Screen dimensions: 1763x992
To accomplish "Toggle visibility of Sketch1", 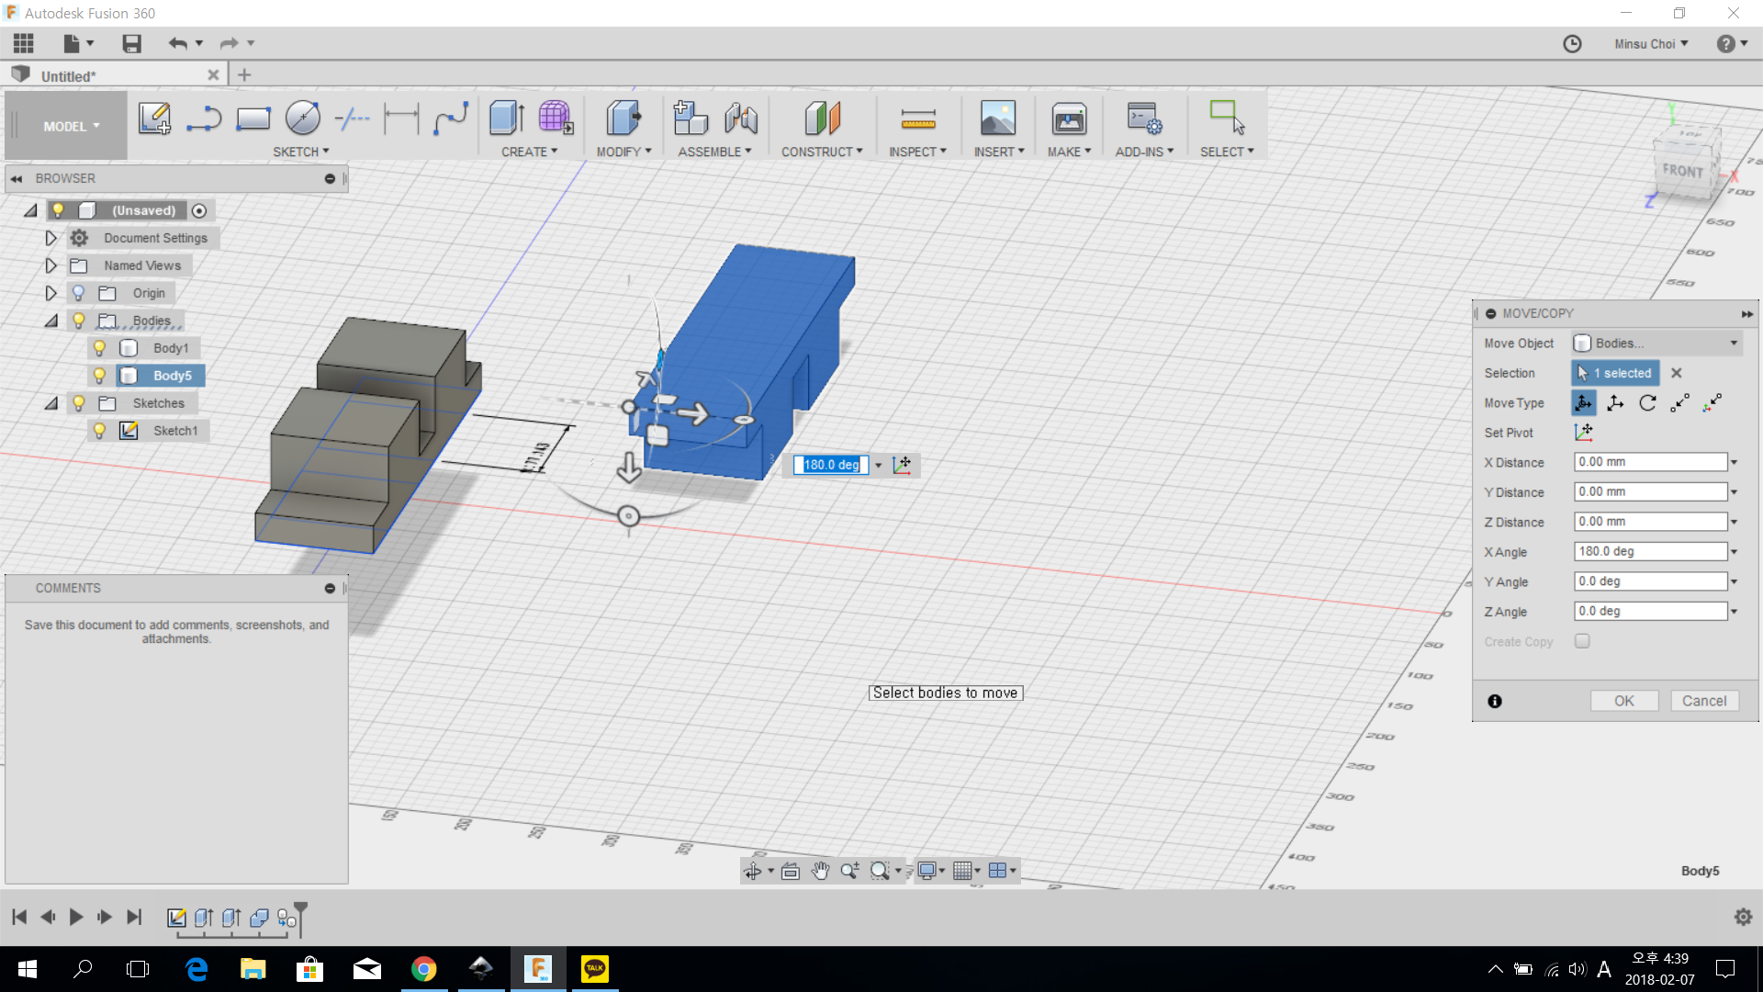I will [99, 431].
